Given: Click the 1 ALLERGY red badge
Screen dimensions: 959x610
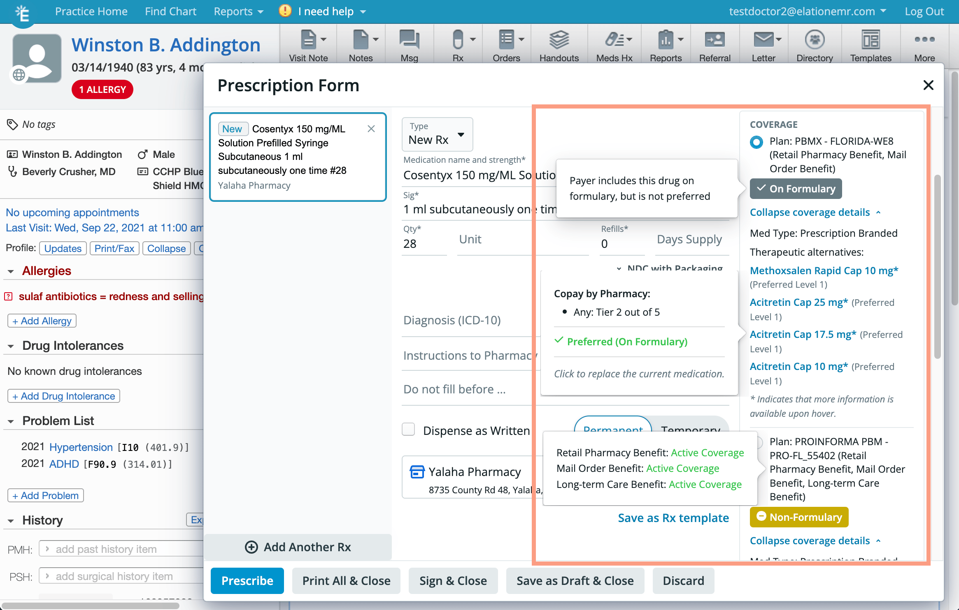Looking at the screenshot, I should 102,90.
